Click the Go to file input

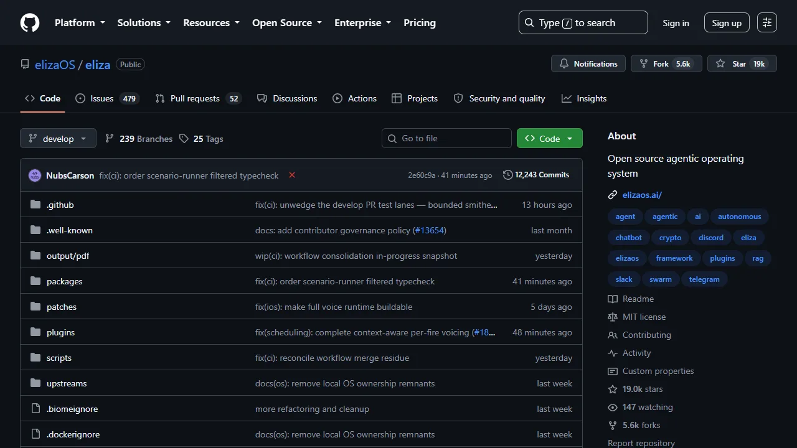click(x=446, y=138)
